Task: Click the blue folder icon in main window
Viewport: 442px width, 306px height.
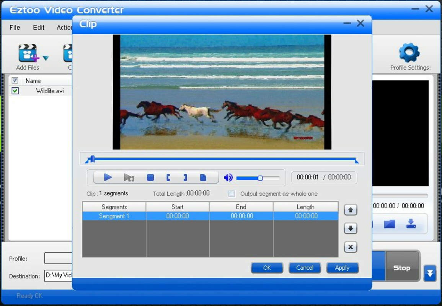Action: [389, 224]
